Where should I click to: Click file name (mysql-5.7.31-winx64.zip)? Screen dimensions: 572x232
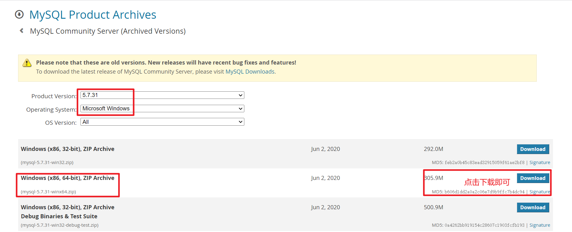tap(48, 192)
